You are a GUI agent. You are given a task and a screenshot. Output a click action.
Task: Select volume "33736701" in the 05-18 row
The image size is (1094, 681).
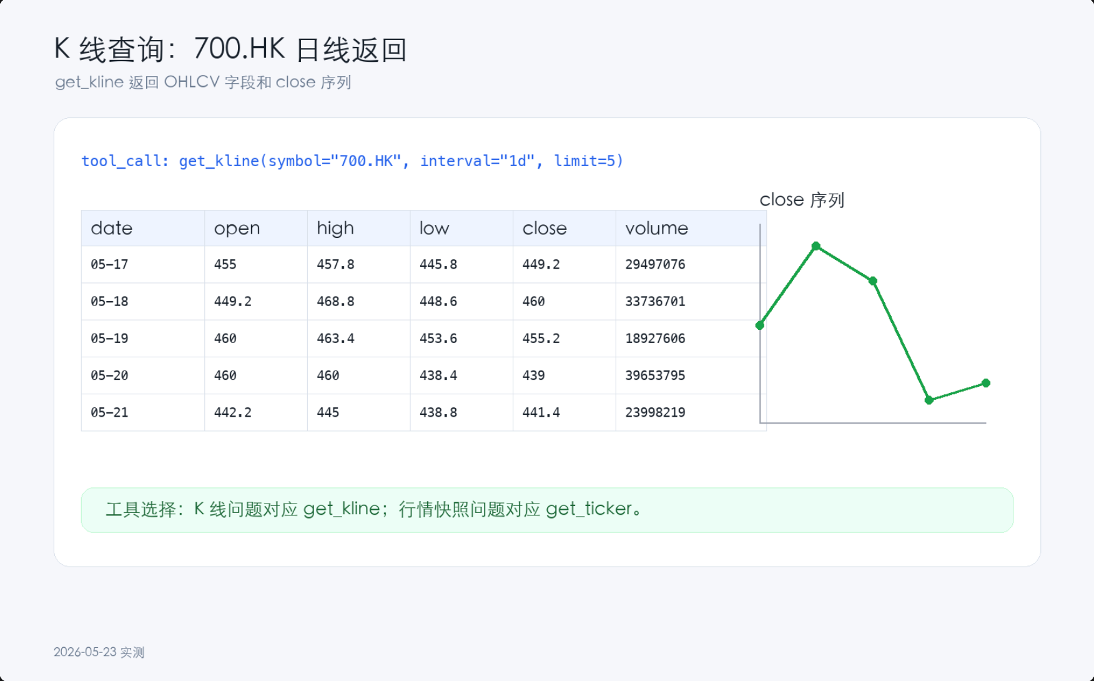click(655, 301)
